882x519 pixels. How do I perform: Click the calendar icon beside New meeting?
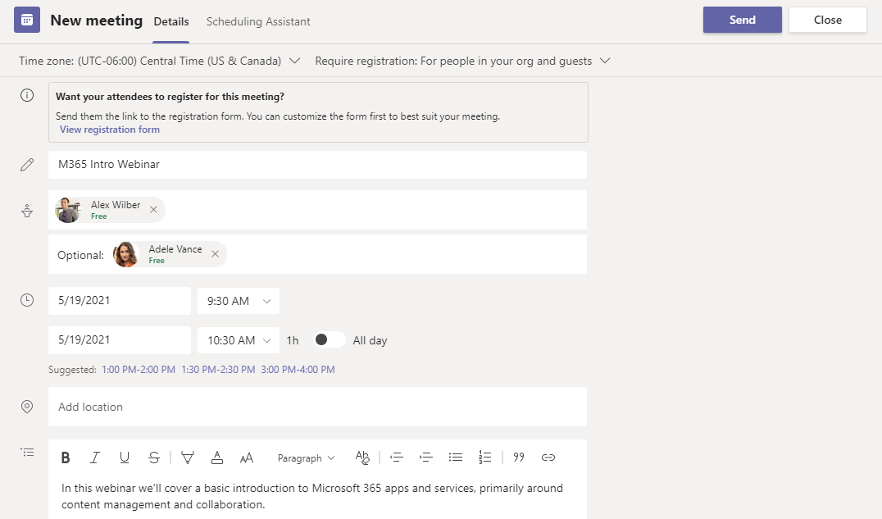(27, 20)
